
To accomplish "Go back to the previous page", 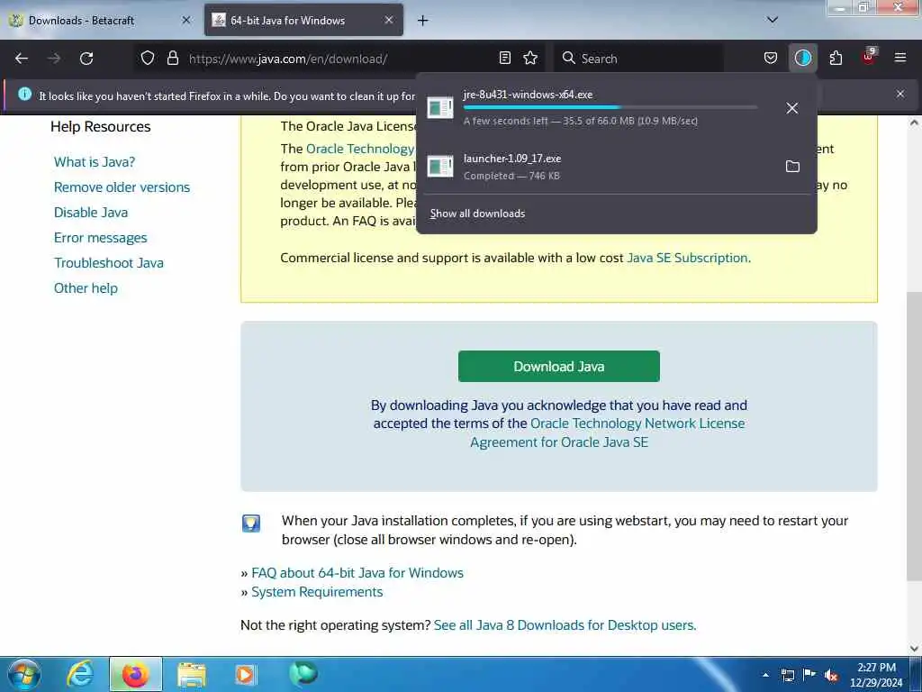I will coord(22,59).
